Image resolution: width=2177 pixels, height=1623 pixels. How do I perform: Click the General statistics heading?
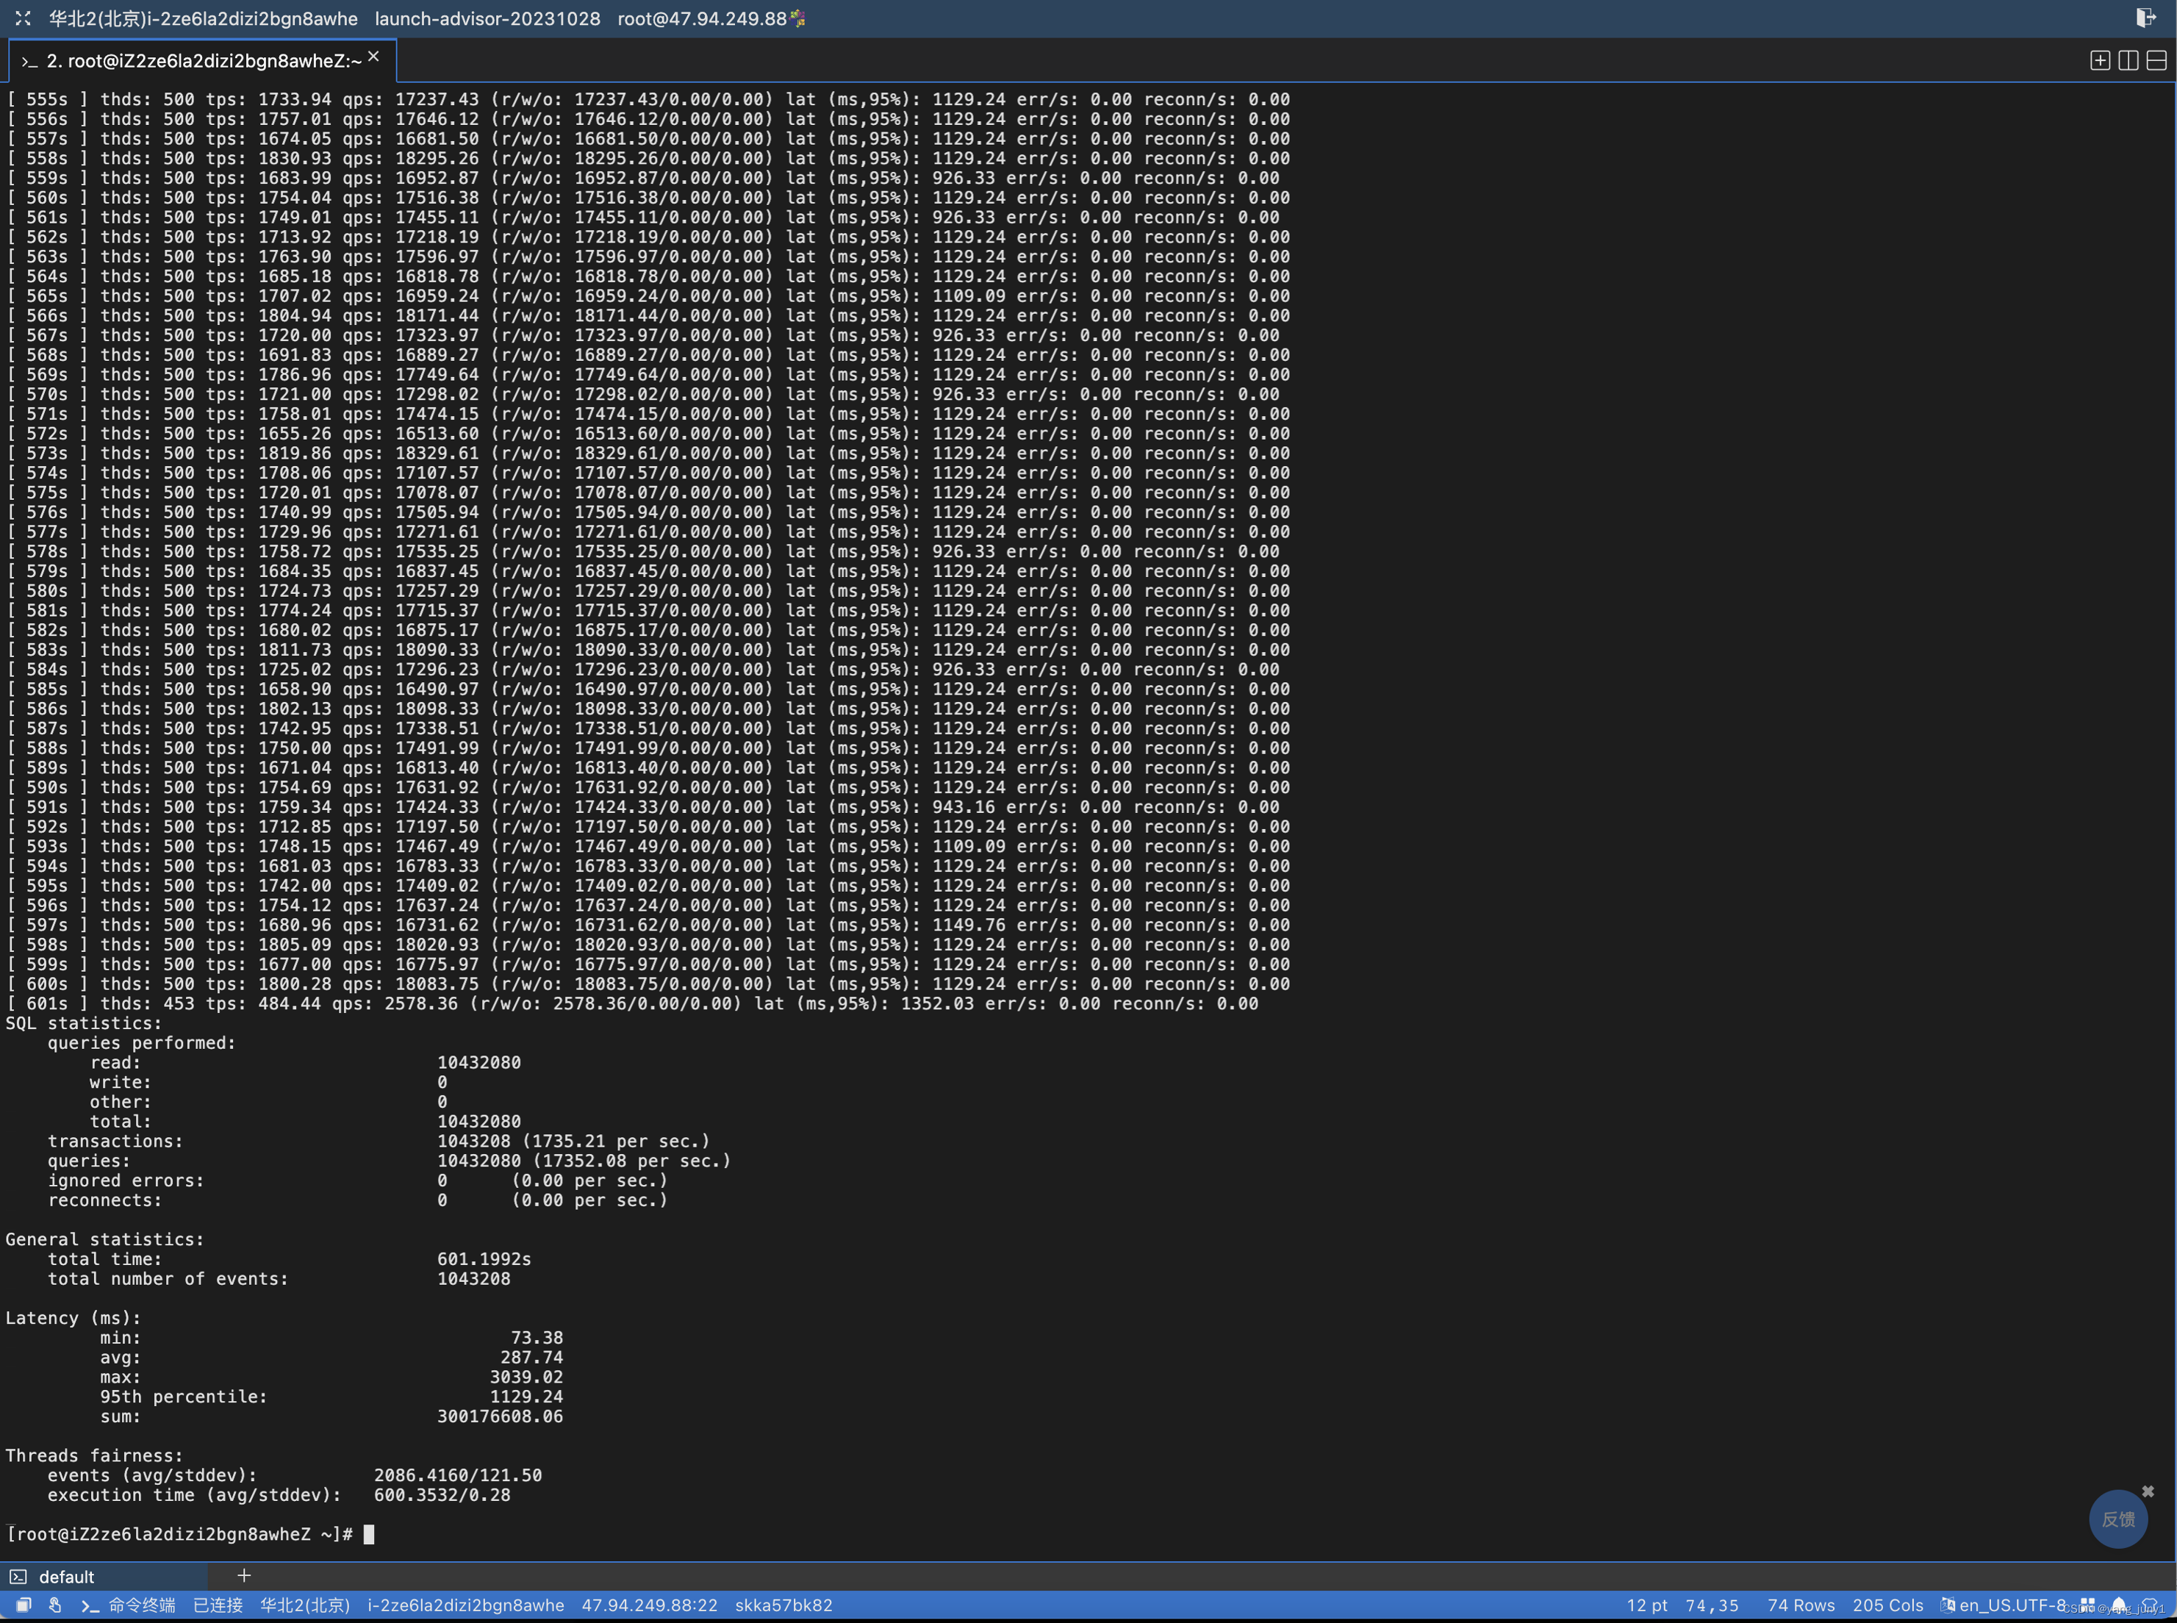104,1239
